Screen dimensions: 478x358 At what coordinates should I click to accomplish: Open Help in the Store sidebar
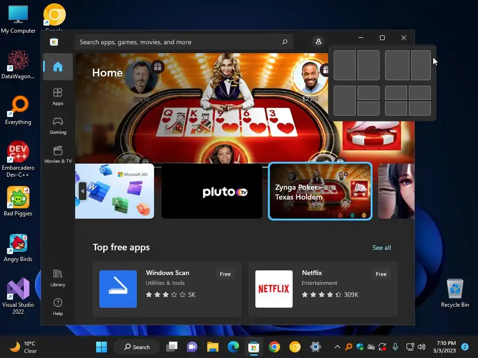click(x=57, y=307)
